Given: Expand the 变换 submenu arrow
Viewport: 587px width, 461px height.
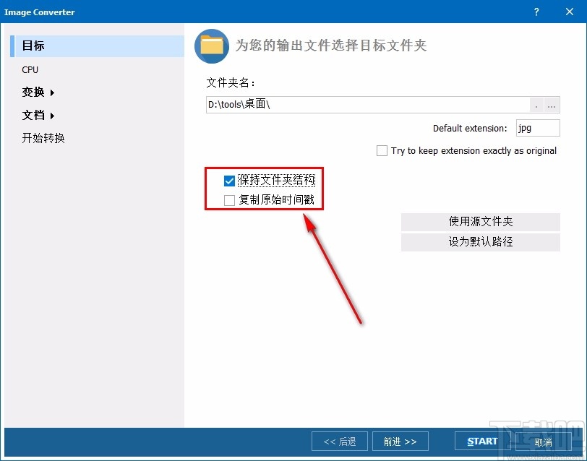Looking at the screenshot, I should [52, 92].
